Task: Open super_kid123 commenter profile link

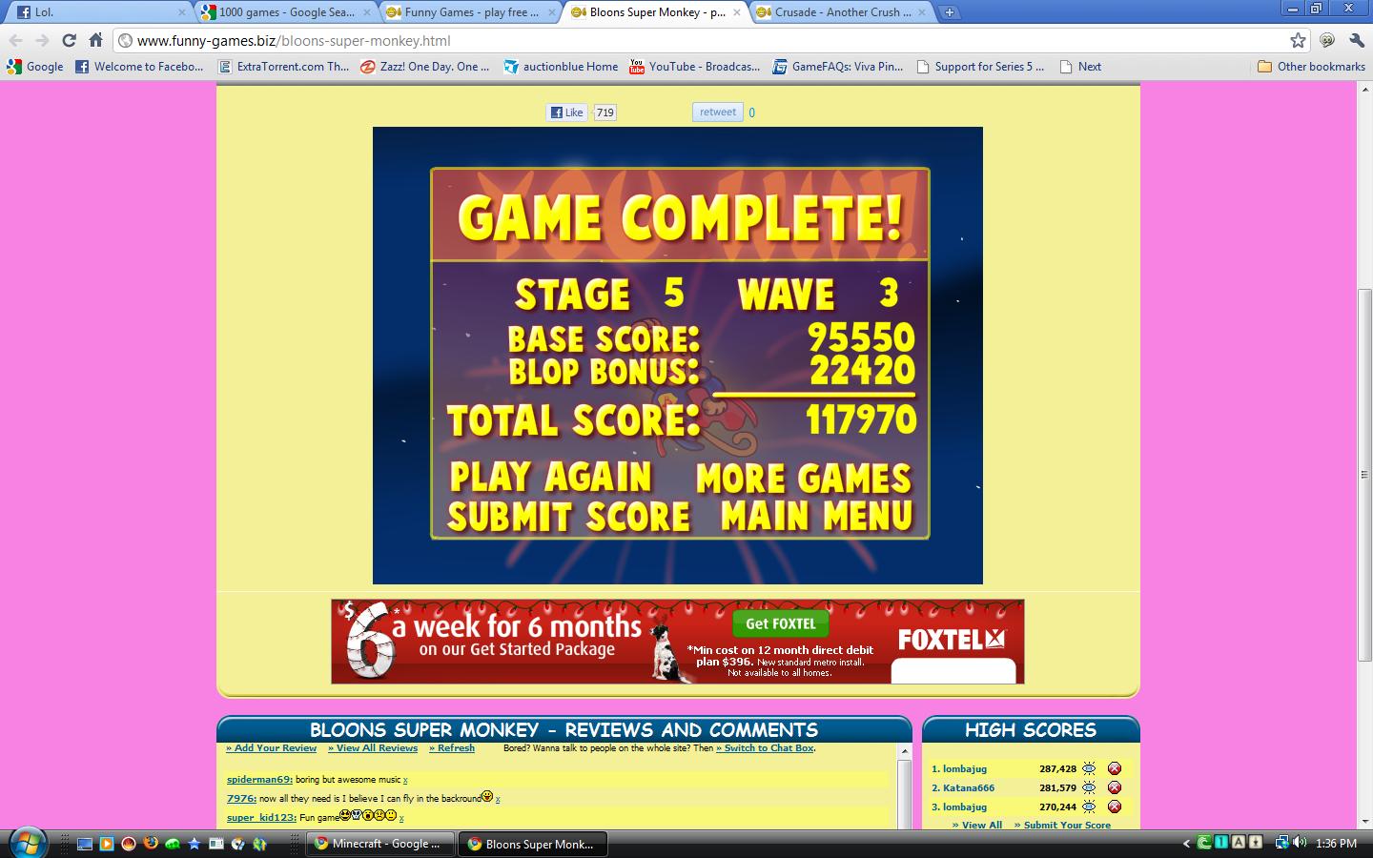Action: point(261,818)
